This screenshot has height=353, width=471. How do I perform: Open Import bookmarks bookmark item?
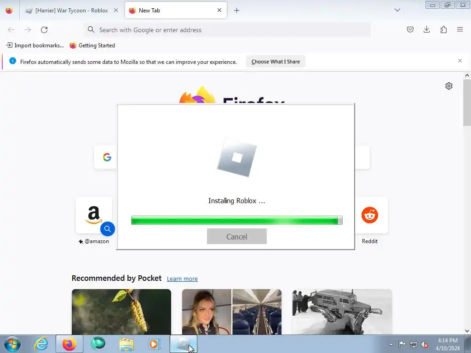pos(35,46)
